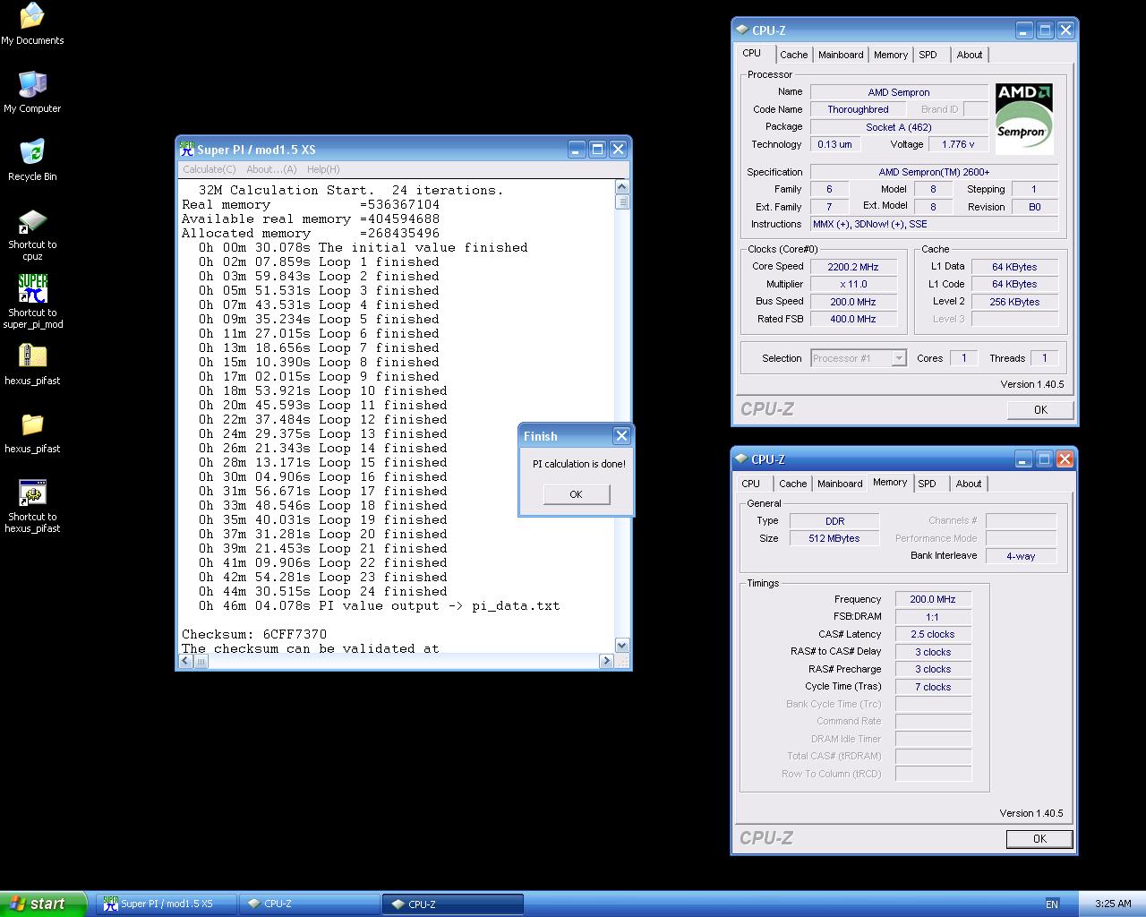The height and width of the screenshot is (917, 1146).
Task: Select Shortcut to cpuz desktop icon
Action: pyautogui.click(x=32, y=235)
